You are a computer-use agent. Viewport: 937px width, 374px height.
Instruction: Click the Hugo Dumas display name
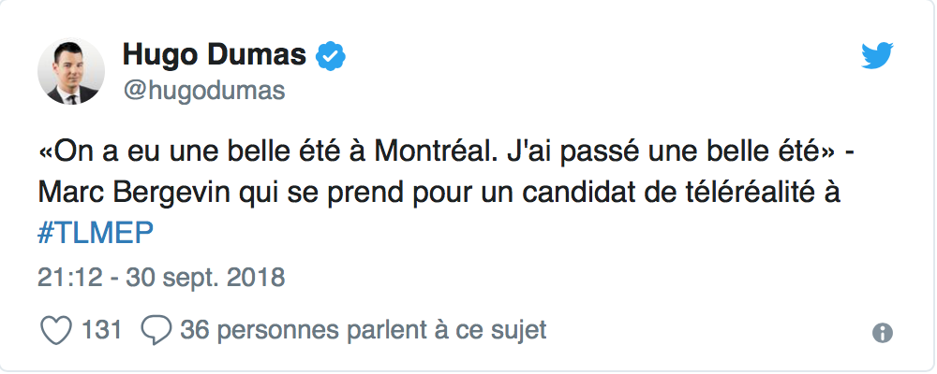click(x=214, y=57)
